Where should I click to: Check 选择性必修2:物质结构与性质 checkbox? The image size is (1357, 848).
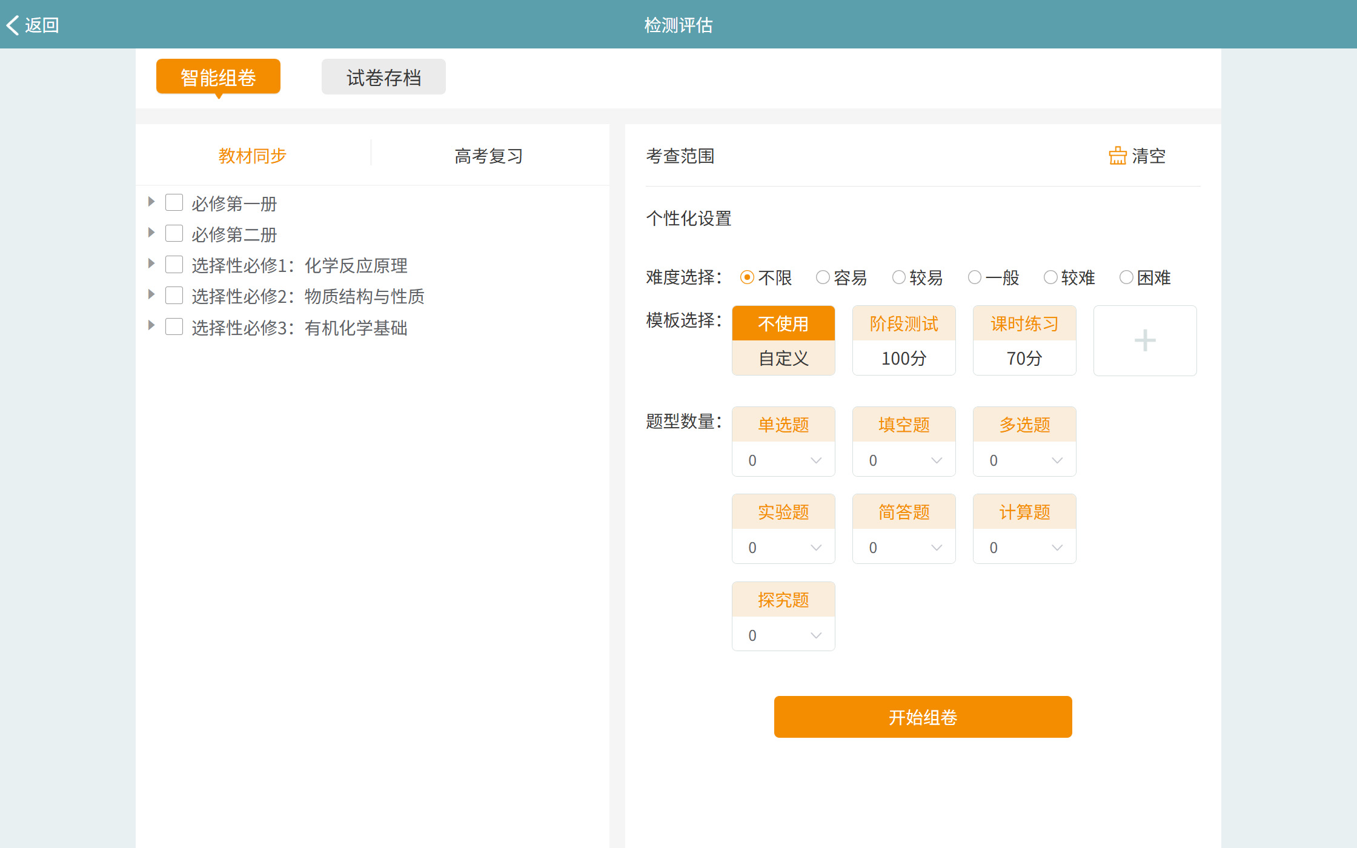tap(174, 295)
